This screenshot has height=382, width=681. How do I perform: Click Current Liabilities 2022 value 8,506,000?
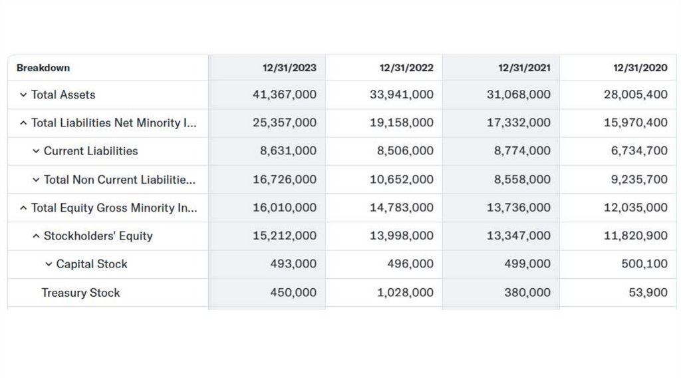(405, 151)
